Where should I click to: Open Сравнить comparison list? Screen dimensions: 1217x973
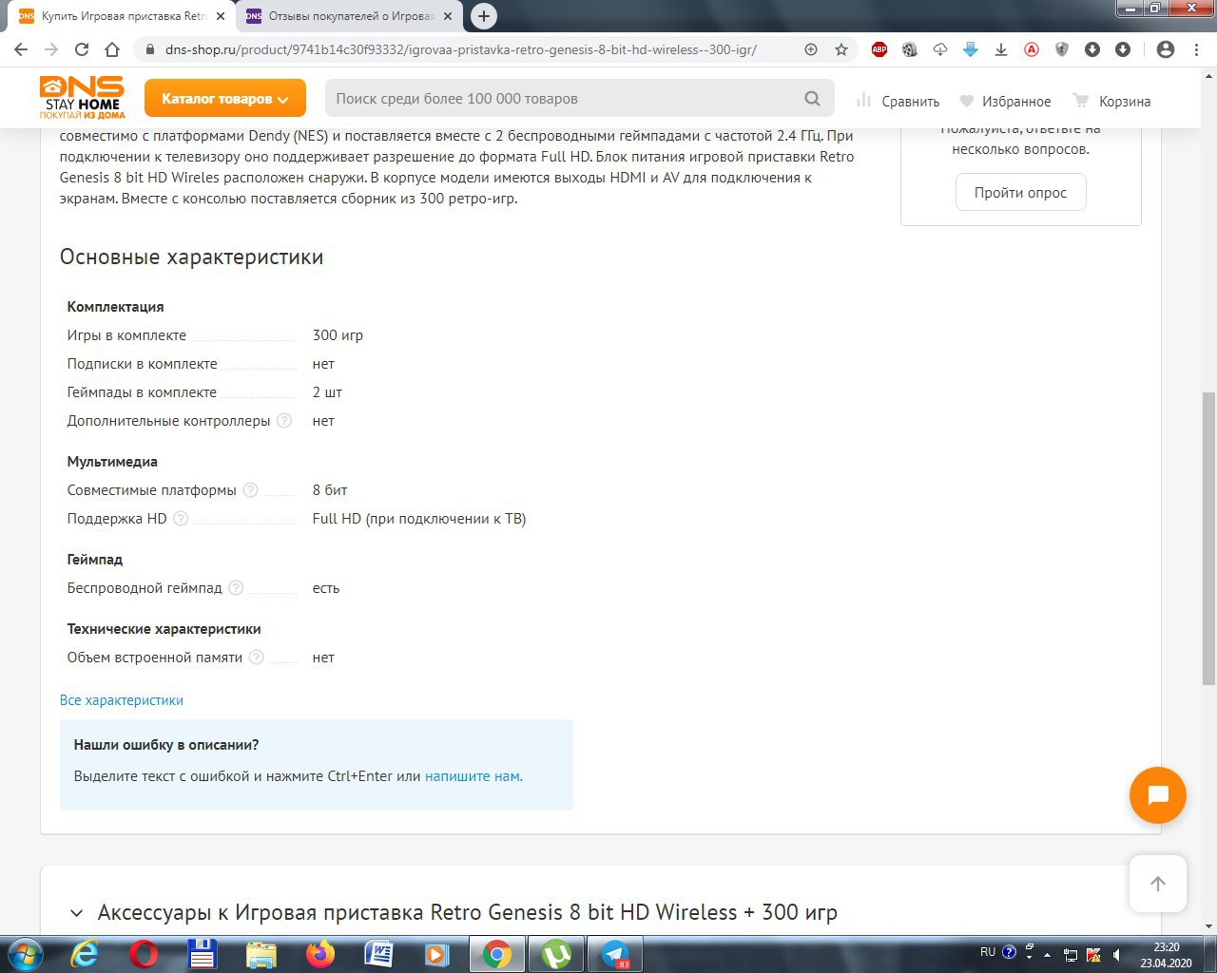click(898, 101)
